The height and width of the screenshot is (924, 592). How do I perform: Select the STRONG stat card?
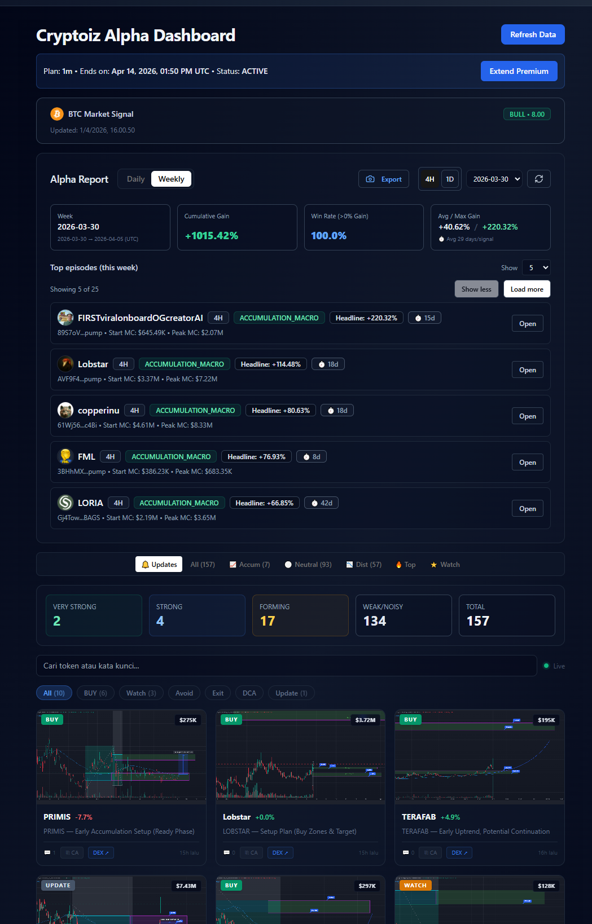click(197, 615)
